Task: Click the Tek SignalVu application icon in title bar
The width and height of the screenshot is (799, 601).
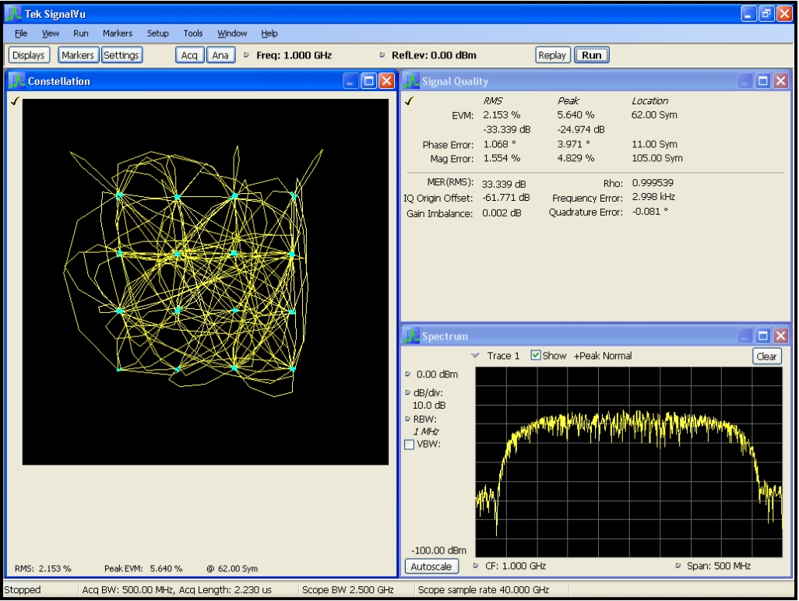Action: (x=14, y=14)
